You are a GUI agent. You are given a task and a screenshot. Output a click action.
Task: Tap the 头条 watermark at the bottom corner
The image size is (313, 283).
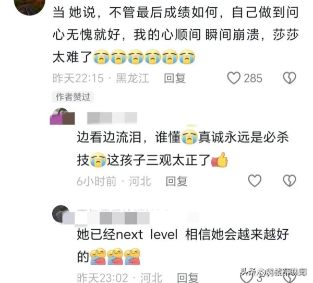[273, 272]
